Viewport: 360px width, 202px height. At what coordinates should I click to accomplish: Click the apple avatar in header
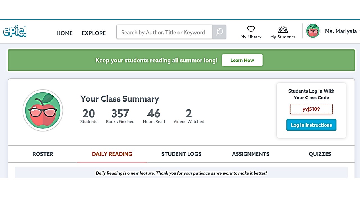313,31
